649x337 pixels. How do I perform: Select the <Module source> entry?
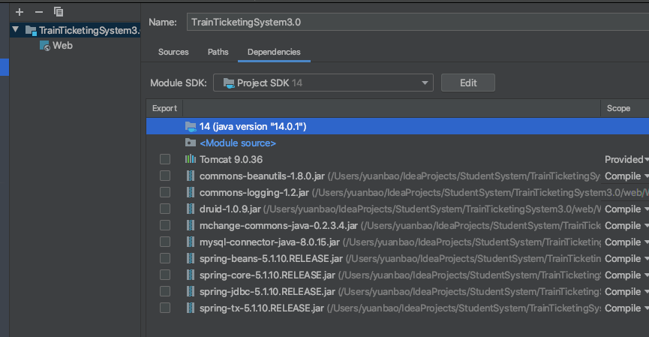tap(238, 143)
